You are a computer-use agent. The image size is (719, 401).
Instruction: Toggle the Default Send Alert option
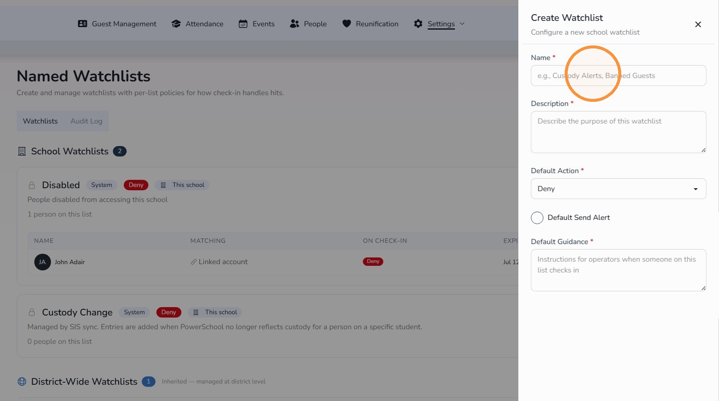[537, 218]
